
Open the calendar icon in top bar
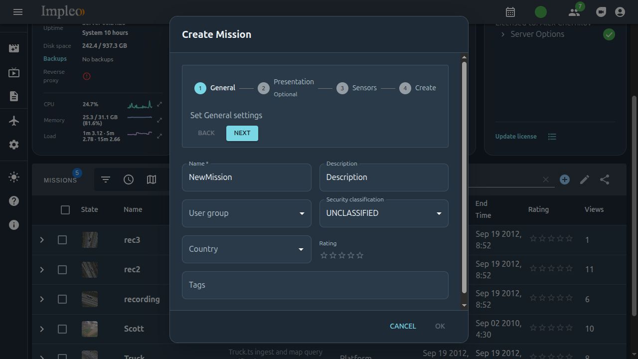point(510,12)
